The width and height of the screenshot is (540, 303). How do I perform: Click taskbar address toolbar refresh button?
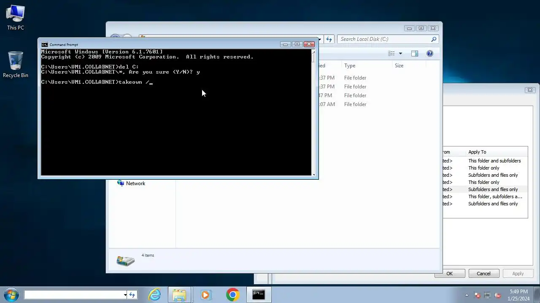click(132, 295)
